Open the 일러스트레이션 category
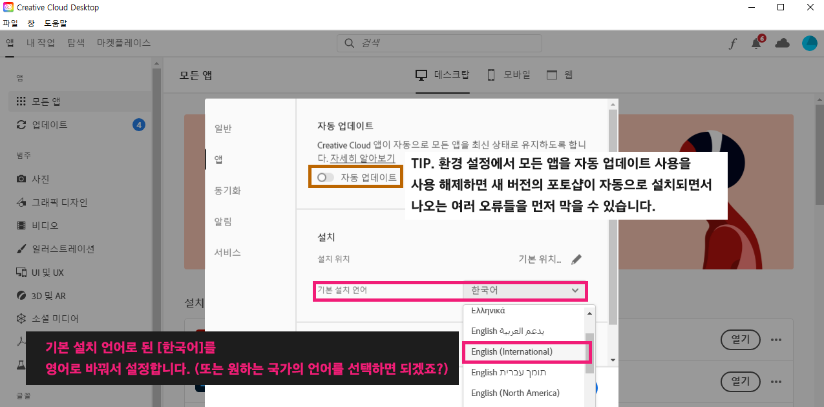Viewport: 824px width, 407px height. 56,249
